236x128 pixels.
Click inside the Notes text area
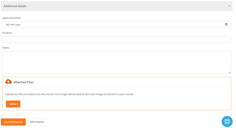pos(117,63)
